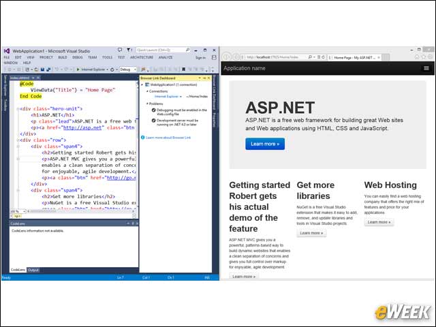Open the editor zoom percentage dropdown

(x=25, y=211)
